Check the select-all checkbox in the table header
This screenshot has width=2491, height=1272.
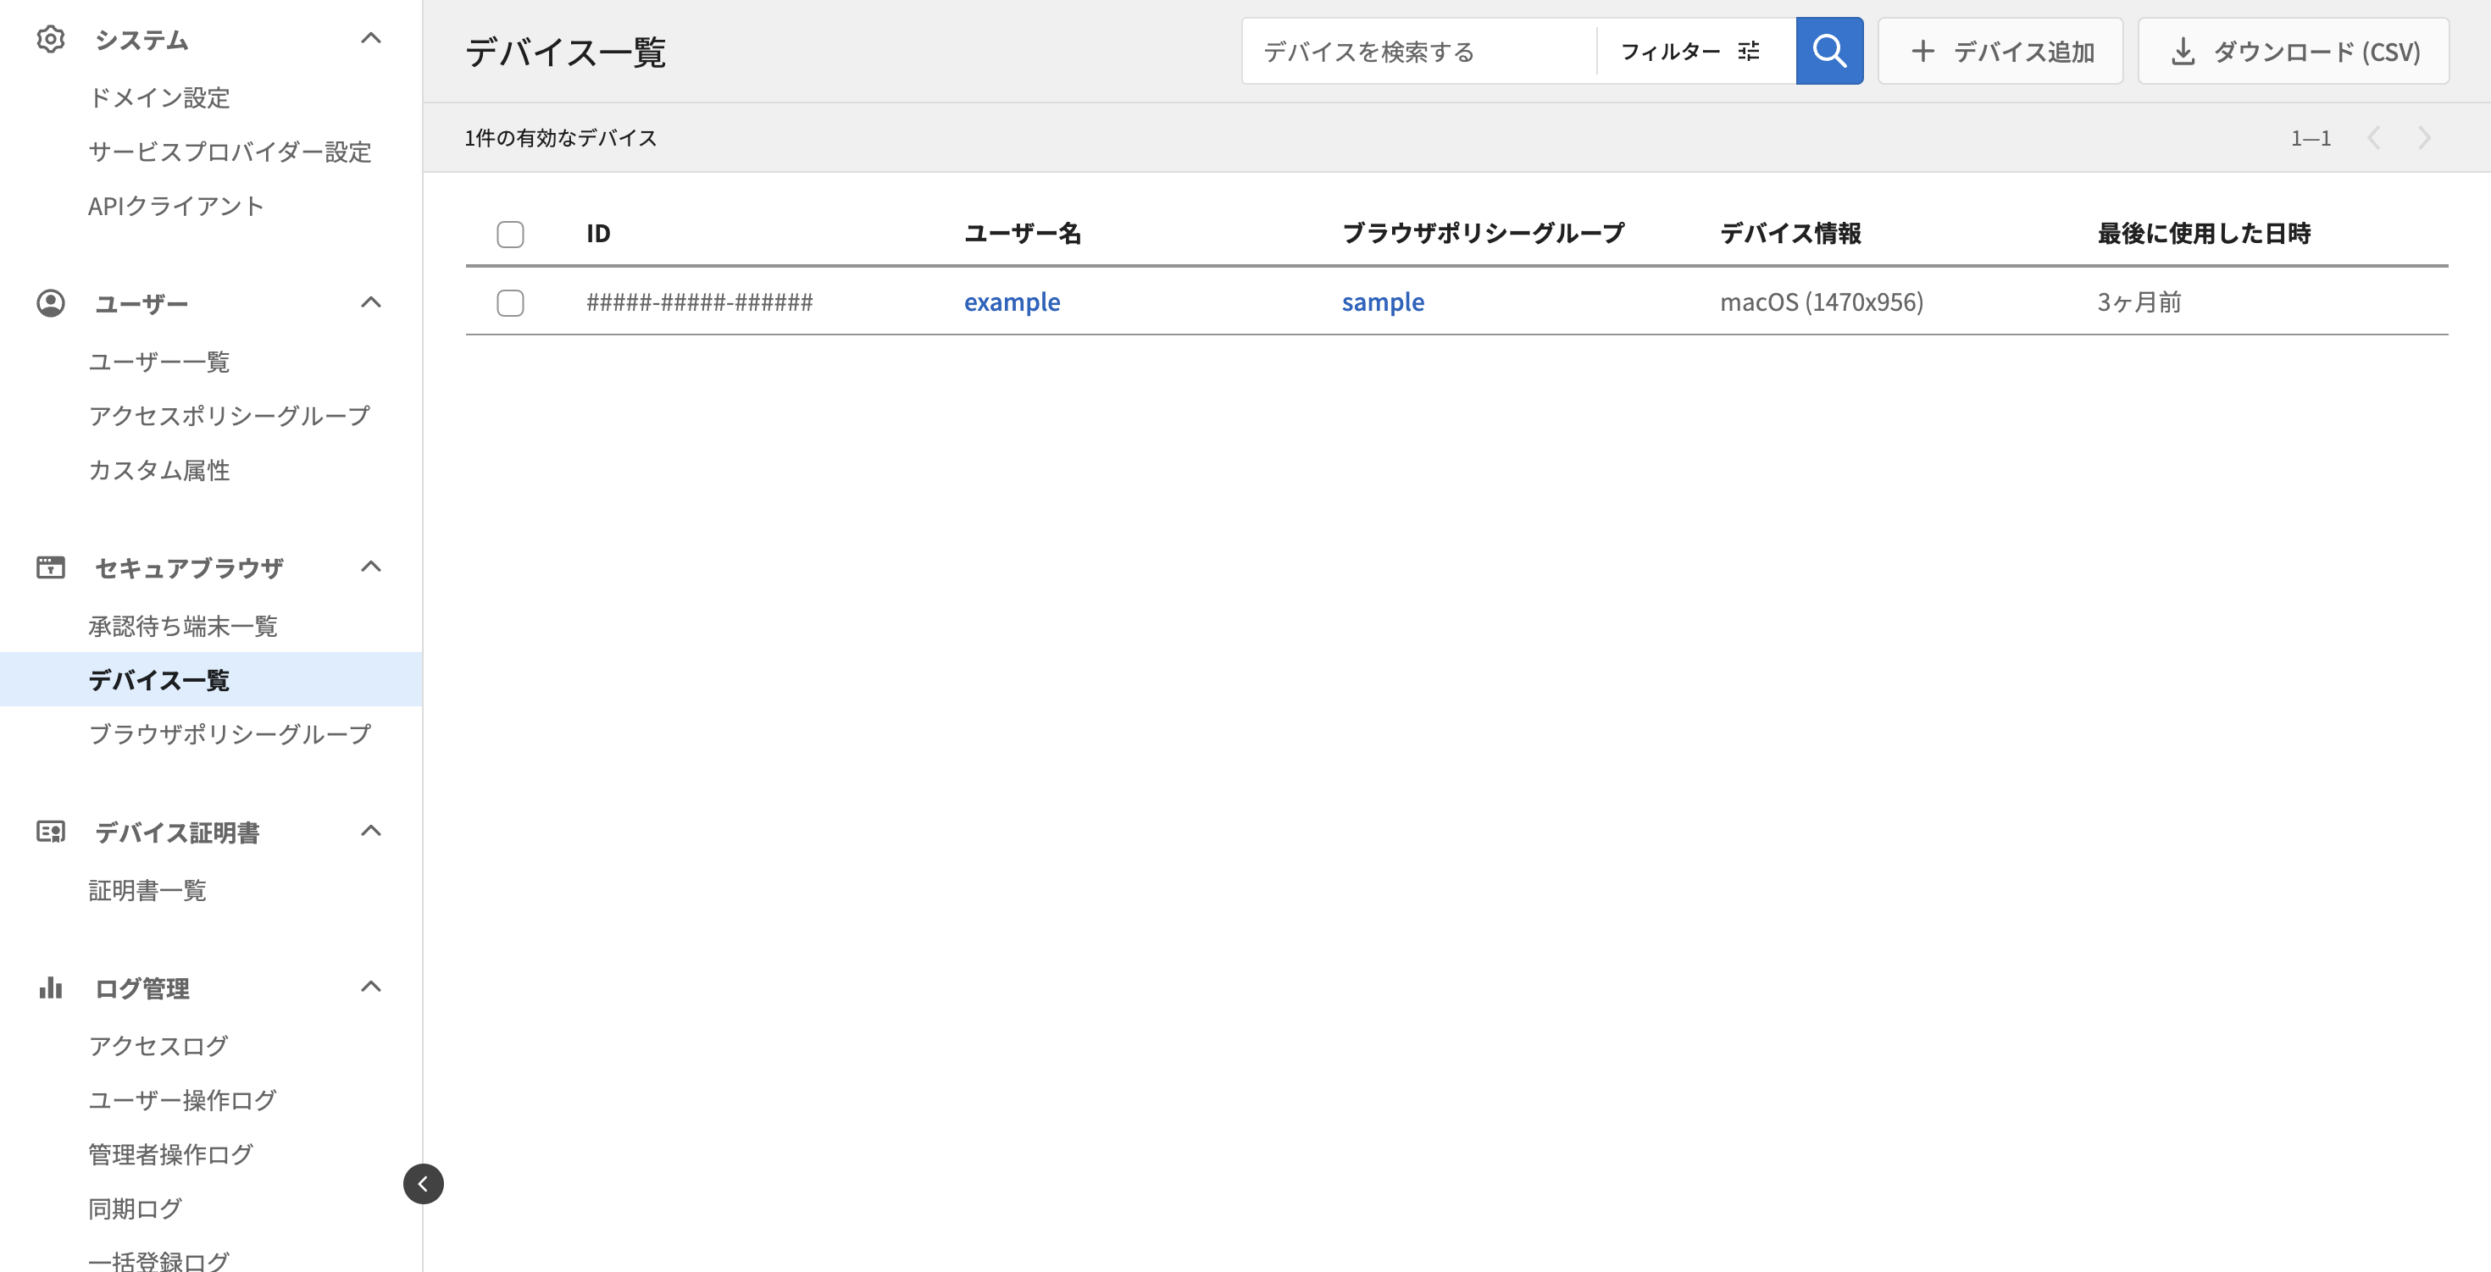(511, 234)
